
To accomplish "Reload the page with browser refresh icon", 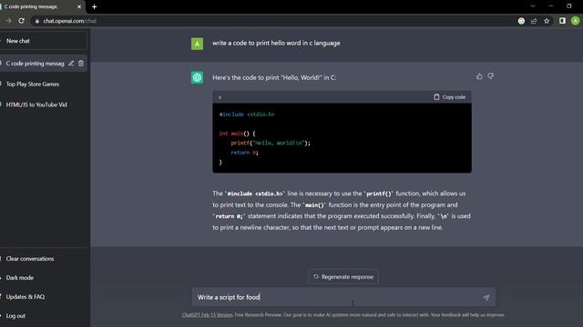I will [22, 21].
